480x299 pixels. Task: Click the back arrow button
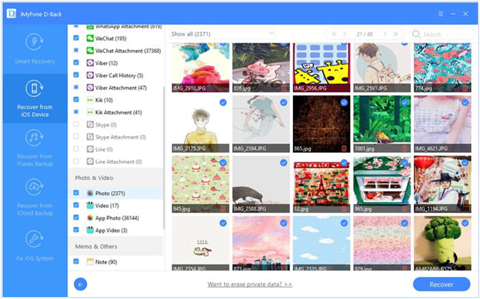(x=80, y=284)
